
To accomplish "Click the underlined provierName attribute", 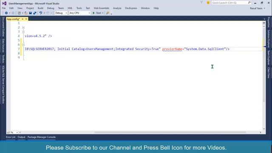I will pyautogui.click(x=172, y=49).
